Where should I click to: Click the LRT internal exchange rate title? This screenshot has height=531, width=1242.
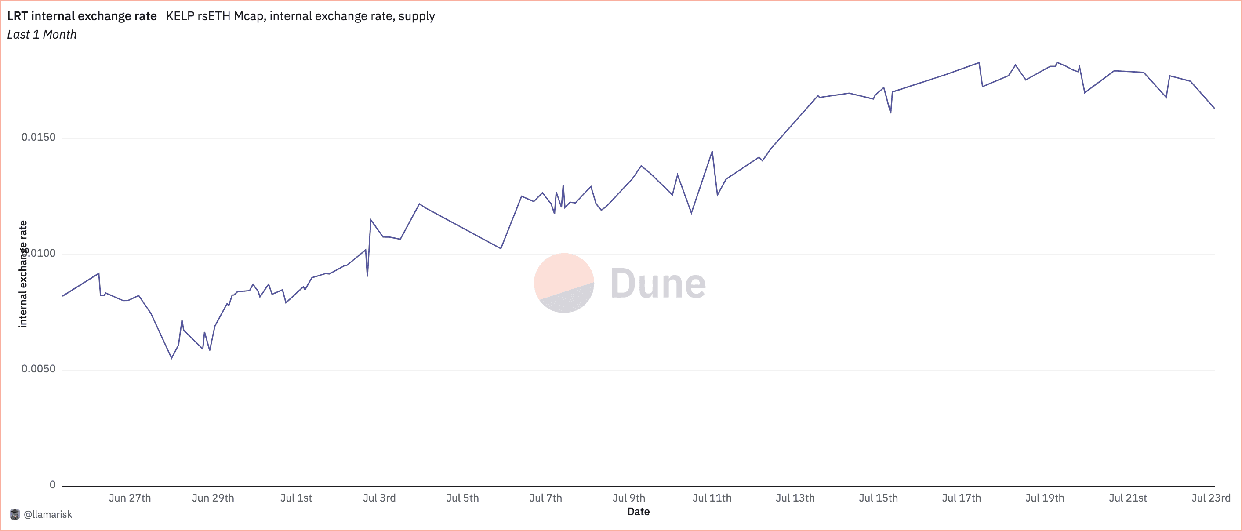coord(81,16)
